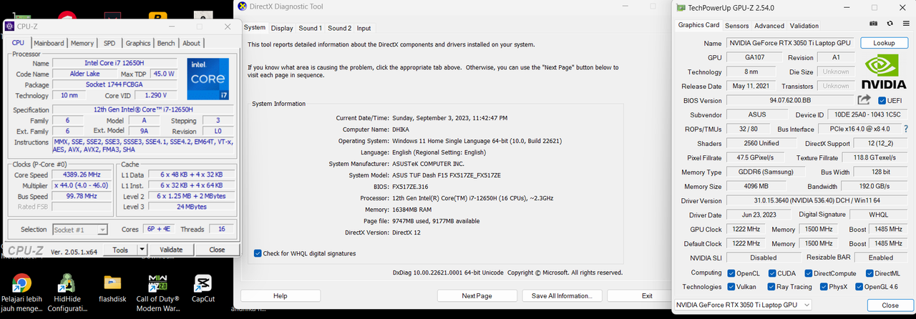Viewport: 916px width, 319px height.
Task: Switch to the Mainboard tab in CPU-Z
Action: point(49,43)
